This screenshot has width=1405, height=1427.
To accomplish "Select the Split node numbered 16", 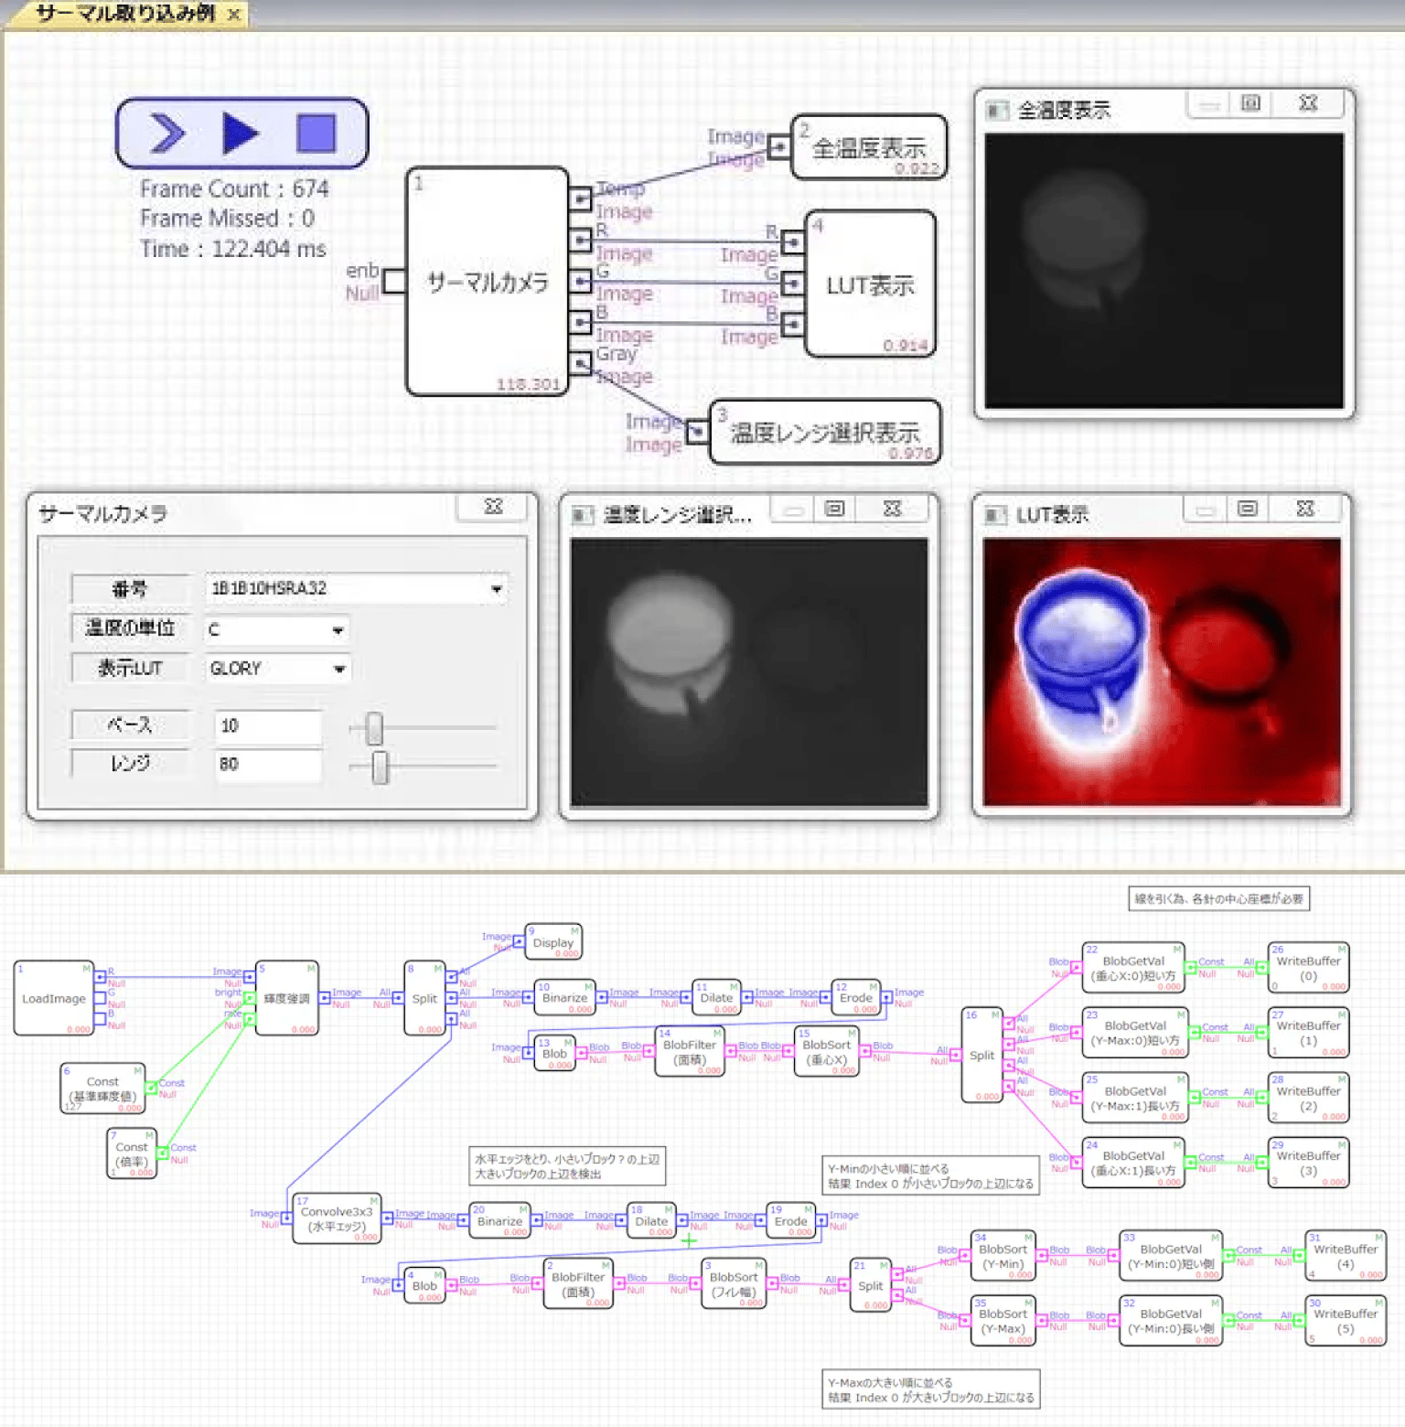I will click(981, 1055).
